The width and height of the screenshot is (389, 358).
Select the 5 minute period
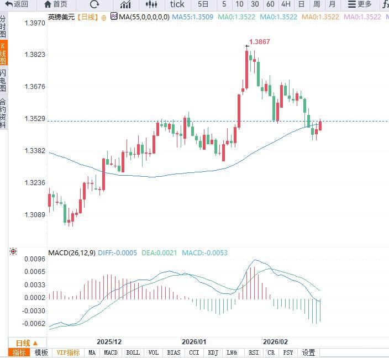tap(224, 4)
